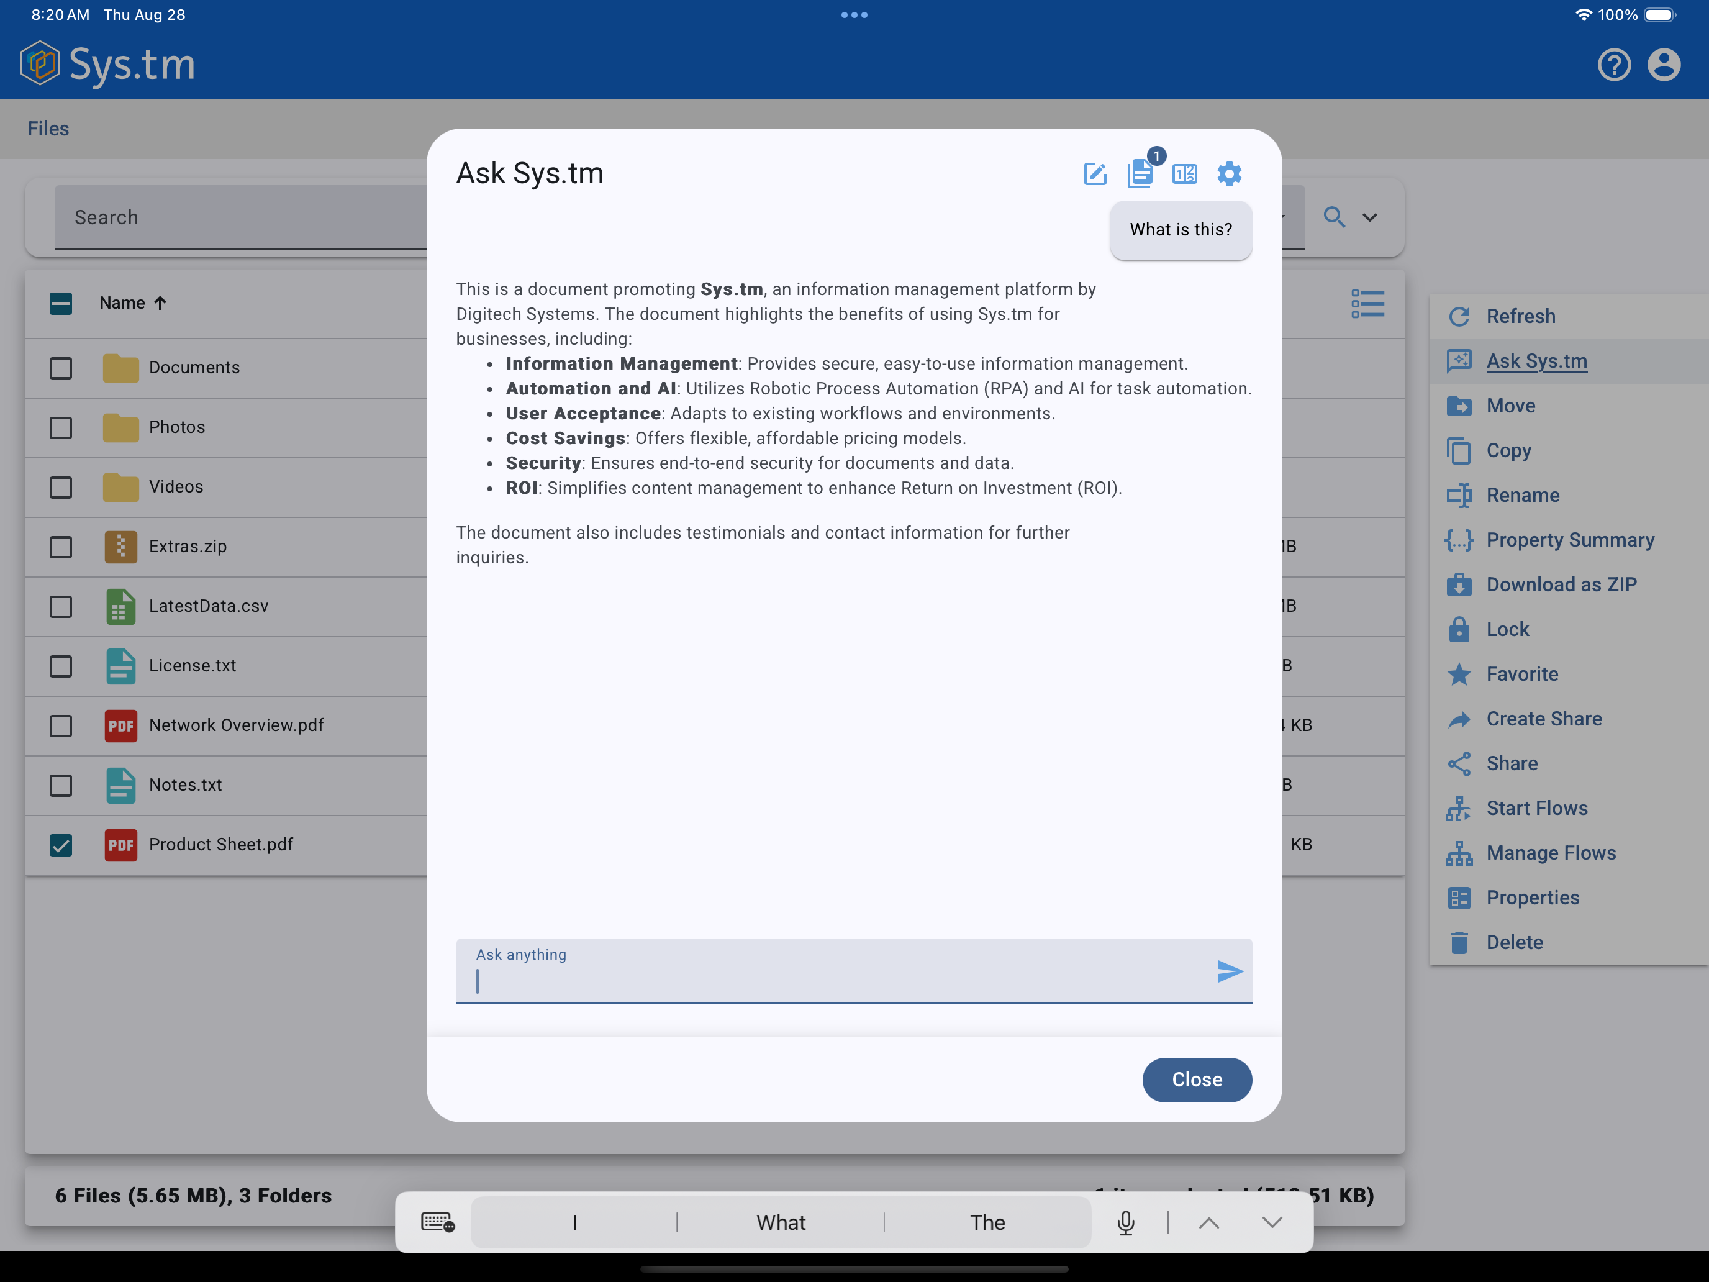The width and height of the screenshot is (1709, 1282).
Task: Click the Delete trash icon
Action: pos(1459,942)
